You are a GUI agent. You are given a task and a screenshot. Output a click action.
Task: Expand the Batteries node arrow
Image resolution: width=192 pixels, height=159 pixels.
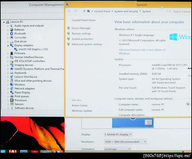coord(8,30)
